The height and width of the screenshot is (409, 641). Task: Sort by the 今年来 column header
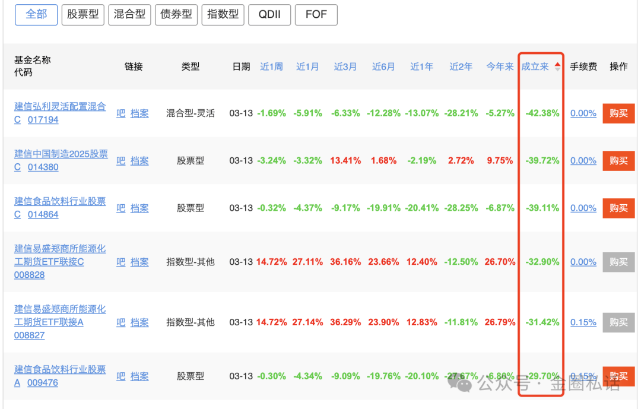pos(500,67)
